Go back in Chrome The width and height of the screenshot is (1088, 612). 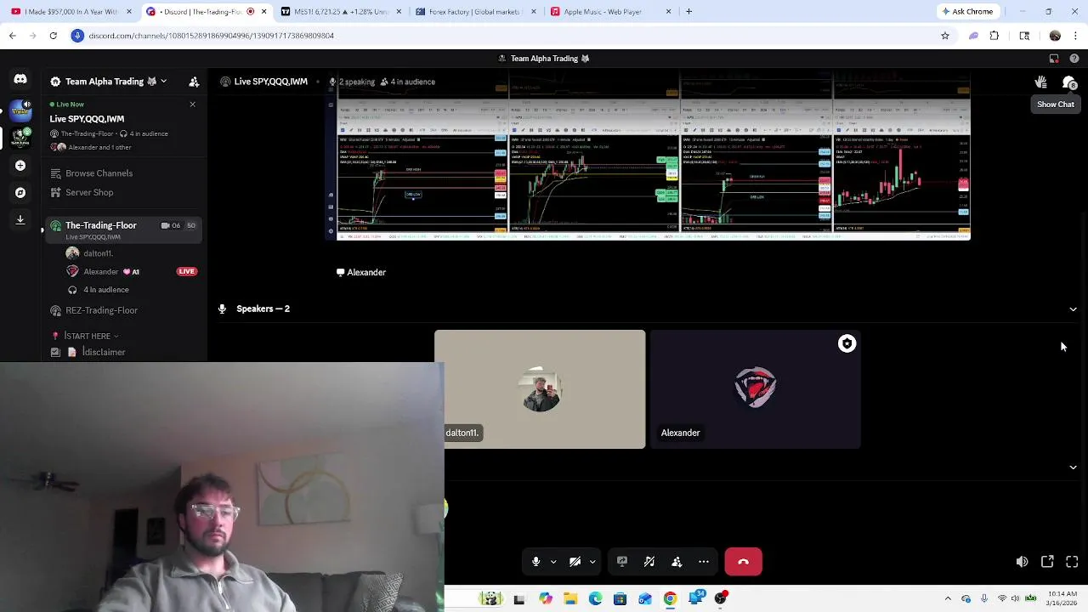point(12,36)
